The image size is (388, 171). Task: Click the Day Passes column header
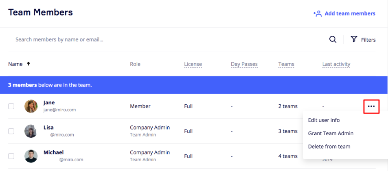(x=244, y=64)
